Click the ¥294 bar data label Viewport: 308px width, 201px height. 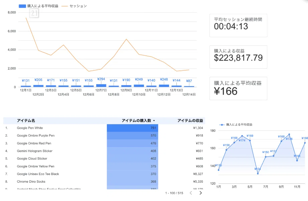pyautogui.click(x=101, y=79)
